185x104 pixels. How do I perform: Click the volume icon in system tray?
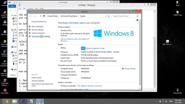tap(166, 101)
